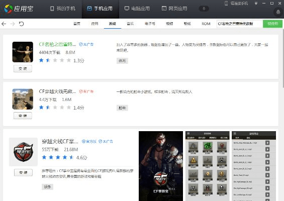Click the 无广告 badge of CF名枪之巴雷特

[86, 44]
